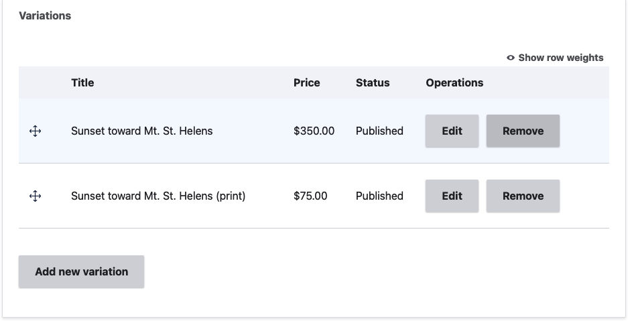Click drag handle for the print variation row
Viewport: 628px width, 321px height.
36,196
